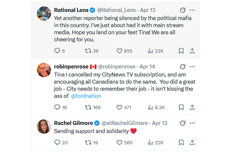Reply to Rational Lens tweet
This screenshot has width=229, height=153.
58,50
